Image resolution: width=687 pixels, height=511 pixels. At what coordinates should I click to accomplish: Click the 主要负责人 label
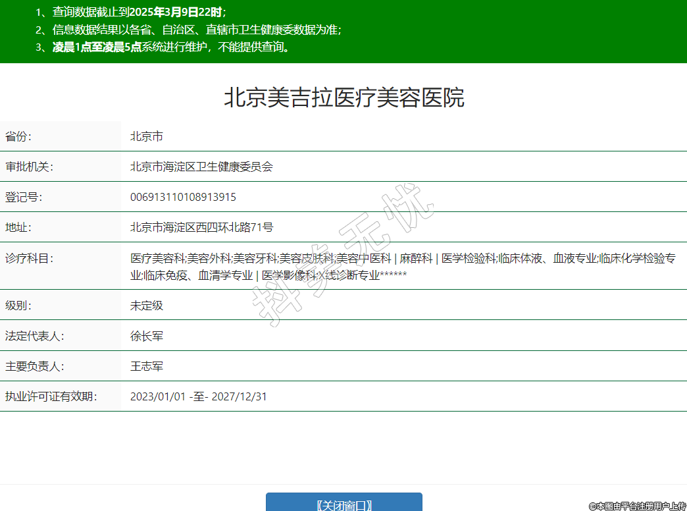[34, 366]
